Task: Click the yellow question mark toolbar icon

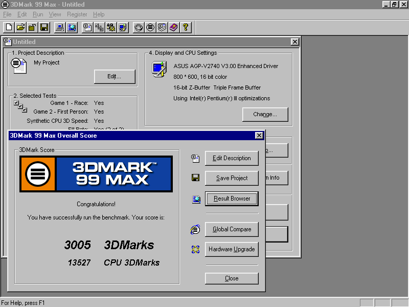Action: point(186,28)
